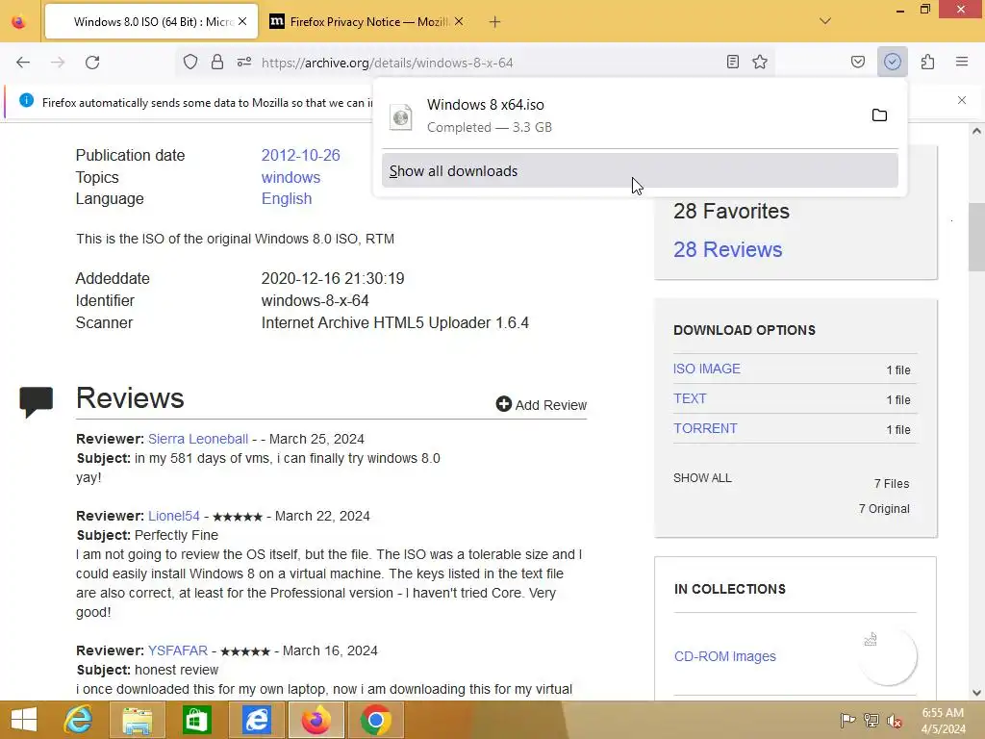
Task: Open the Windows Store taskbar icon
Action: click(x=196, y=720)
